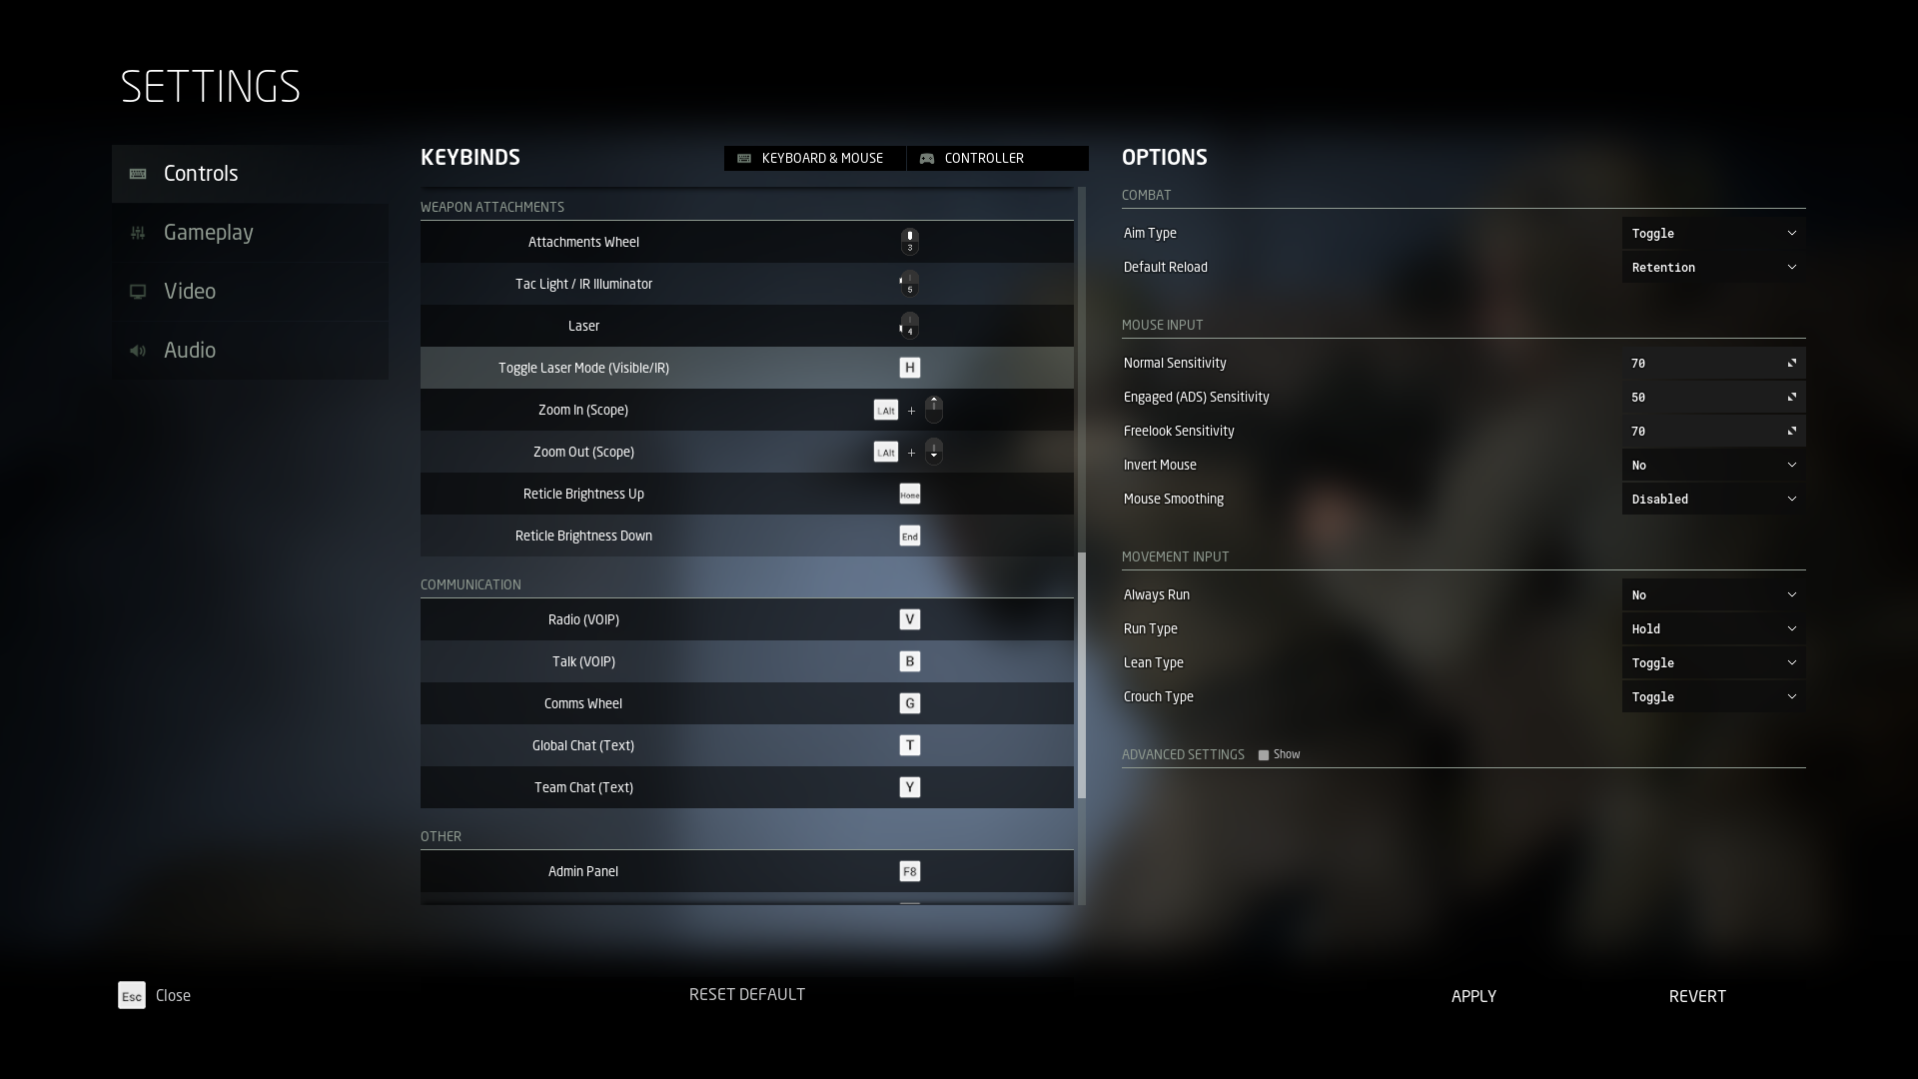
Task: Click the Admin Panel F8 keybind icon
Action: (x=910, y=871)
